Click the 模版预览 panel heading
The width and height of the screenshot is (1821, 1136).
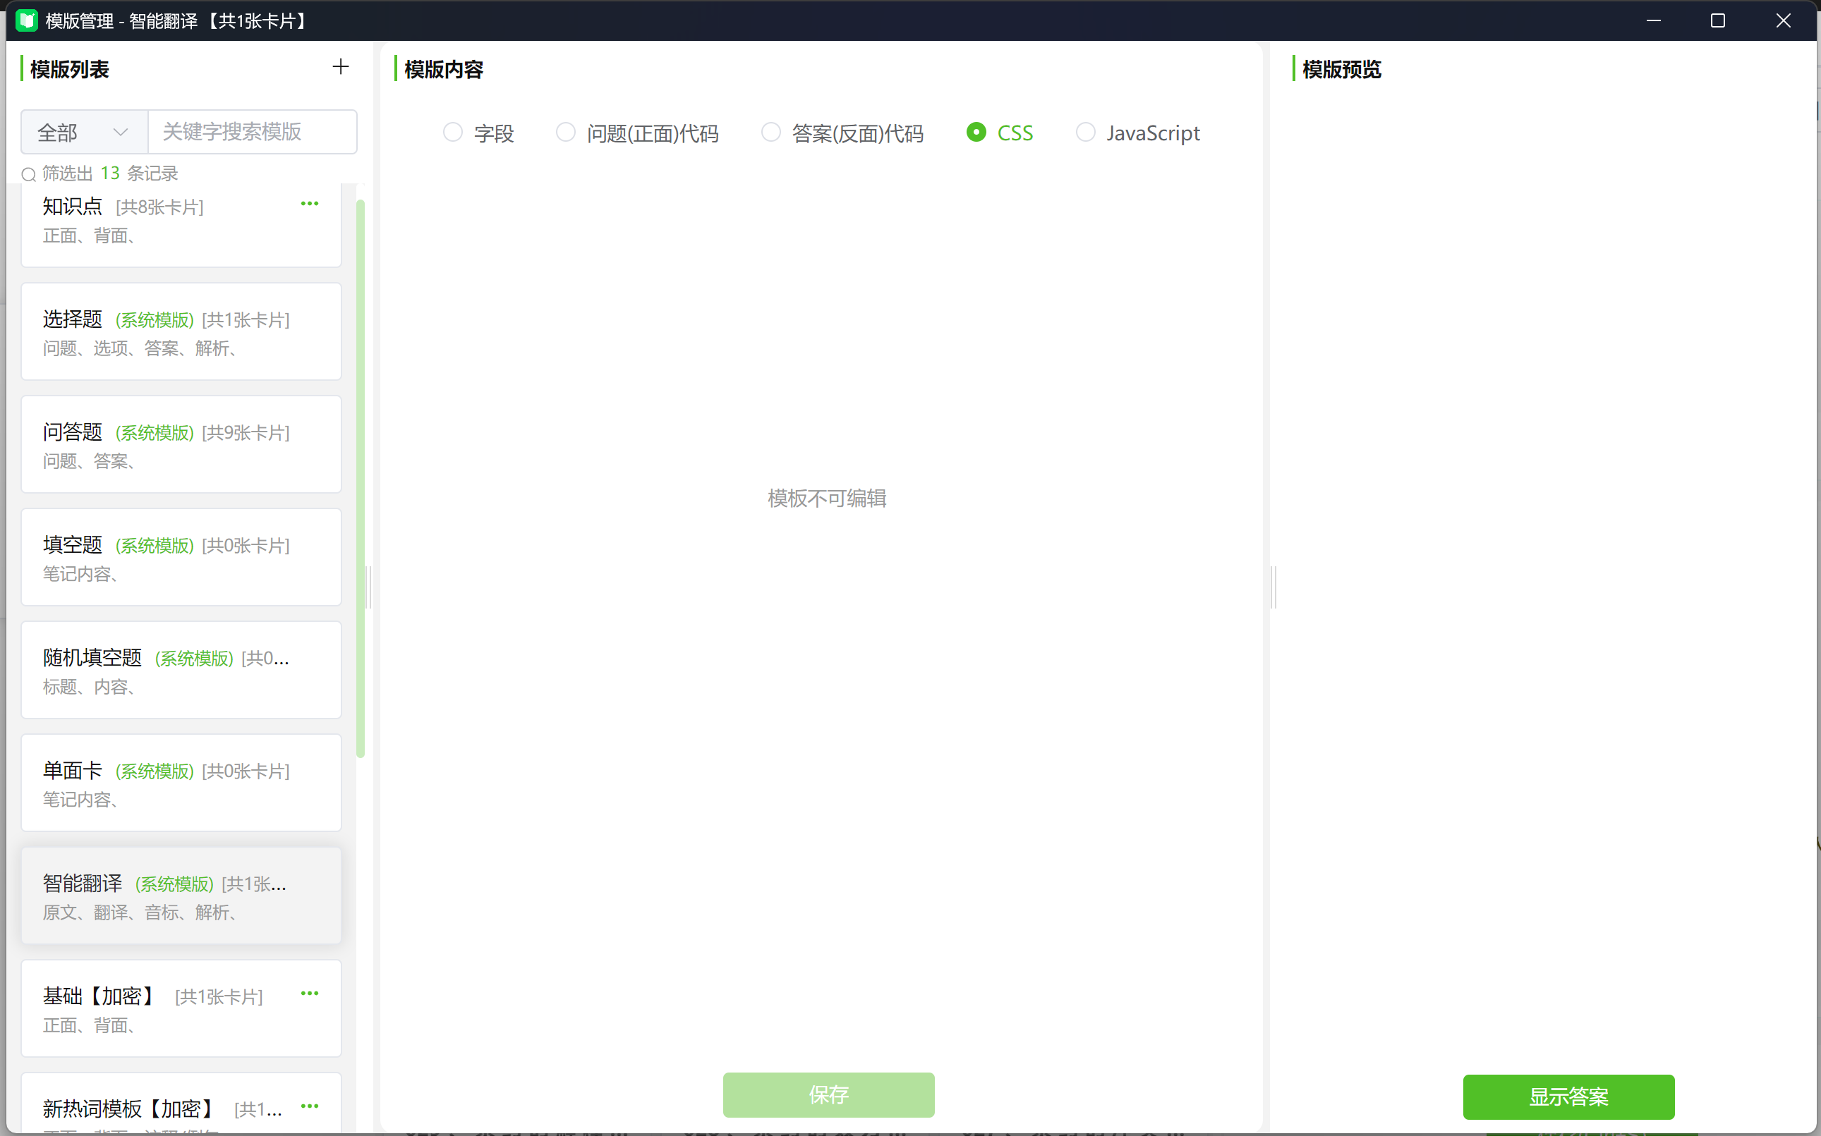coord(1341,69)
